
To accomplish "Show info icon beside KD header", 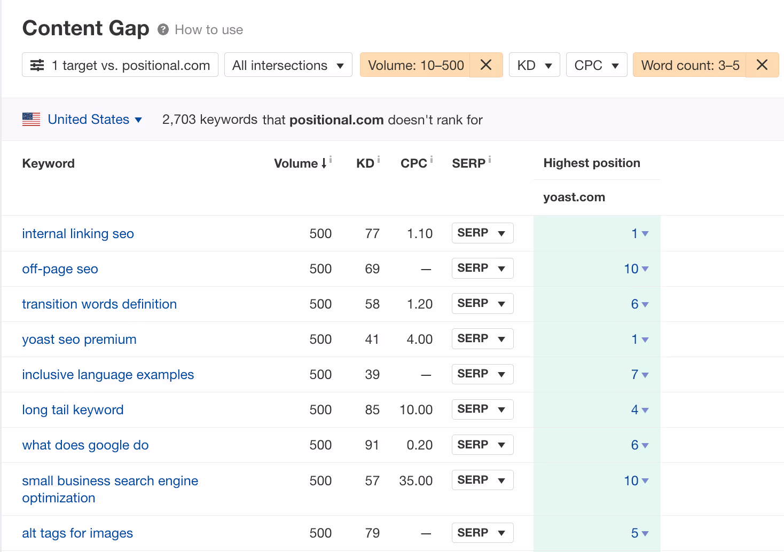I will point(379,159).
